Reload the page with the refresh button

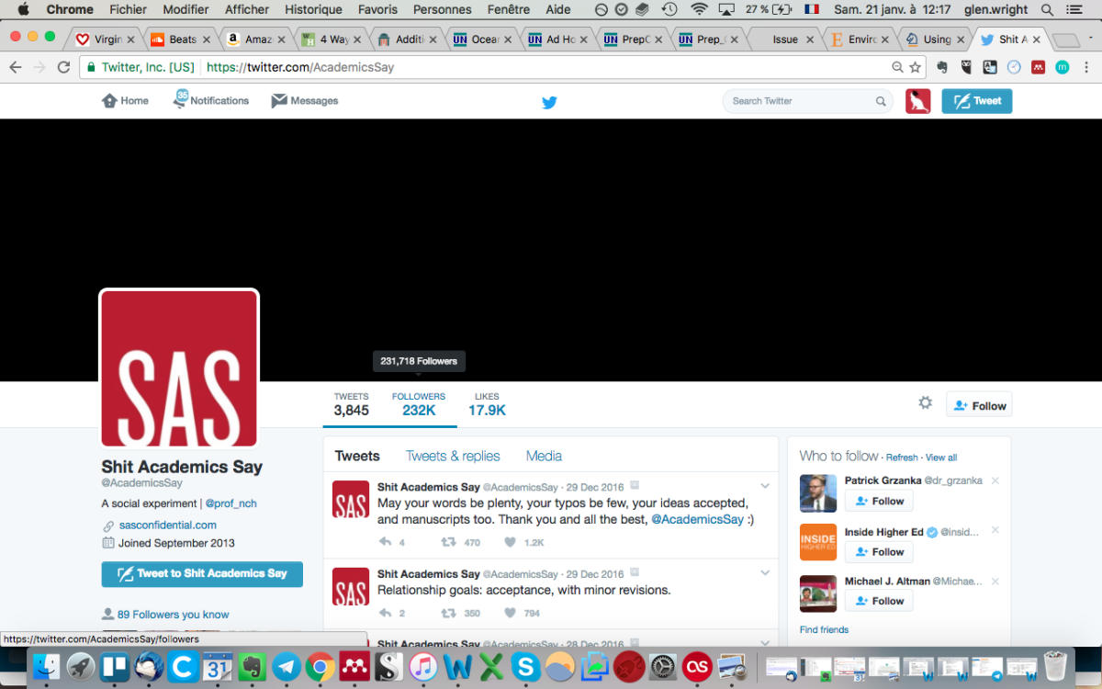63,67
